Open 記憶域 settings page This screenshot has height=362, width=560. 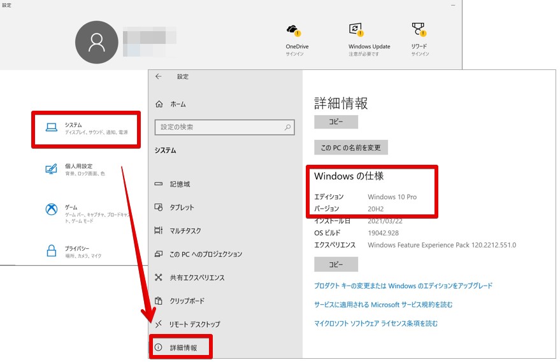tap(180, 184)
